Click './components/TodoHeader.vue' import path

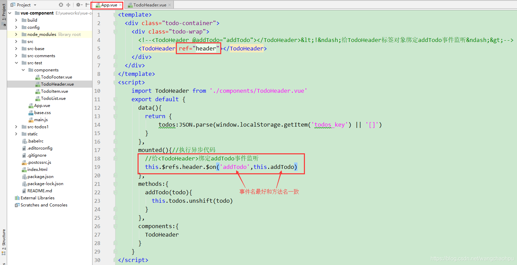258,91
